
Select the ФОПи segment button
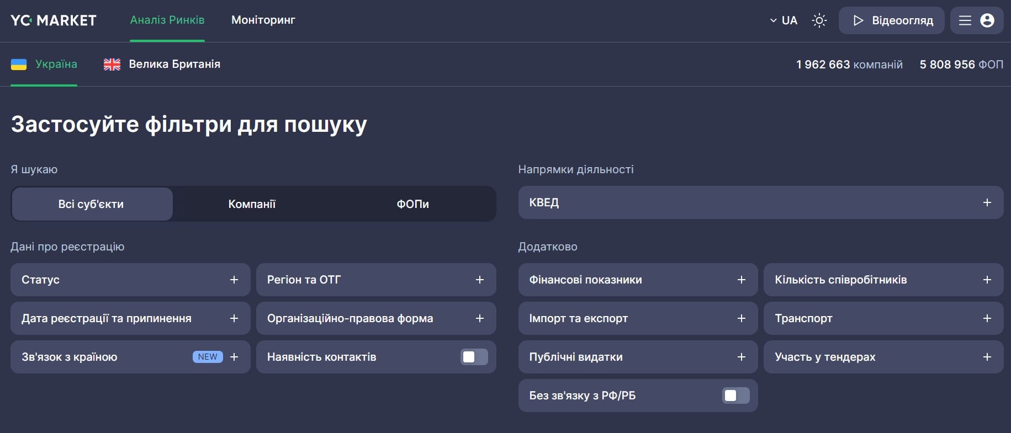(x=412, y=204)
